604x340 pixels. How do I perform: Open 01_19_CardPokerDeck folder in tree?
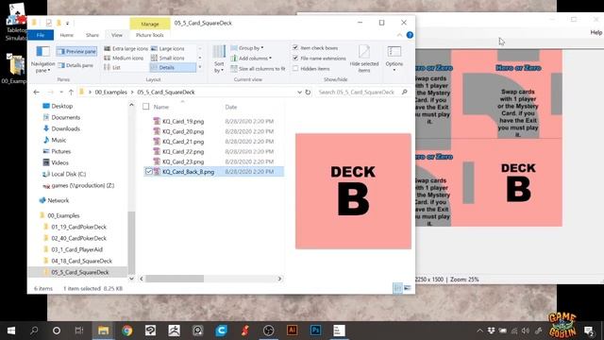click(x=79, y=227)
